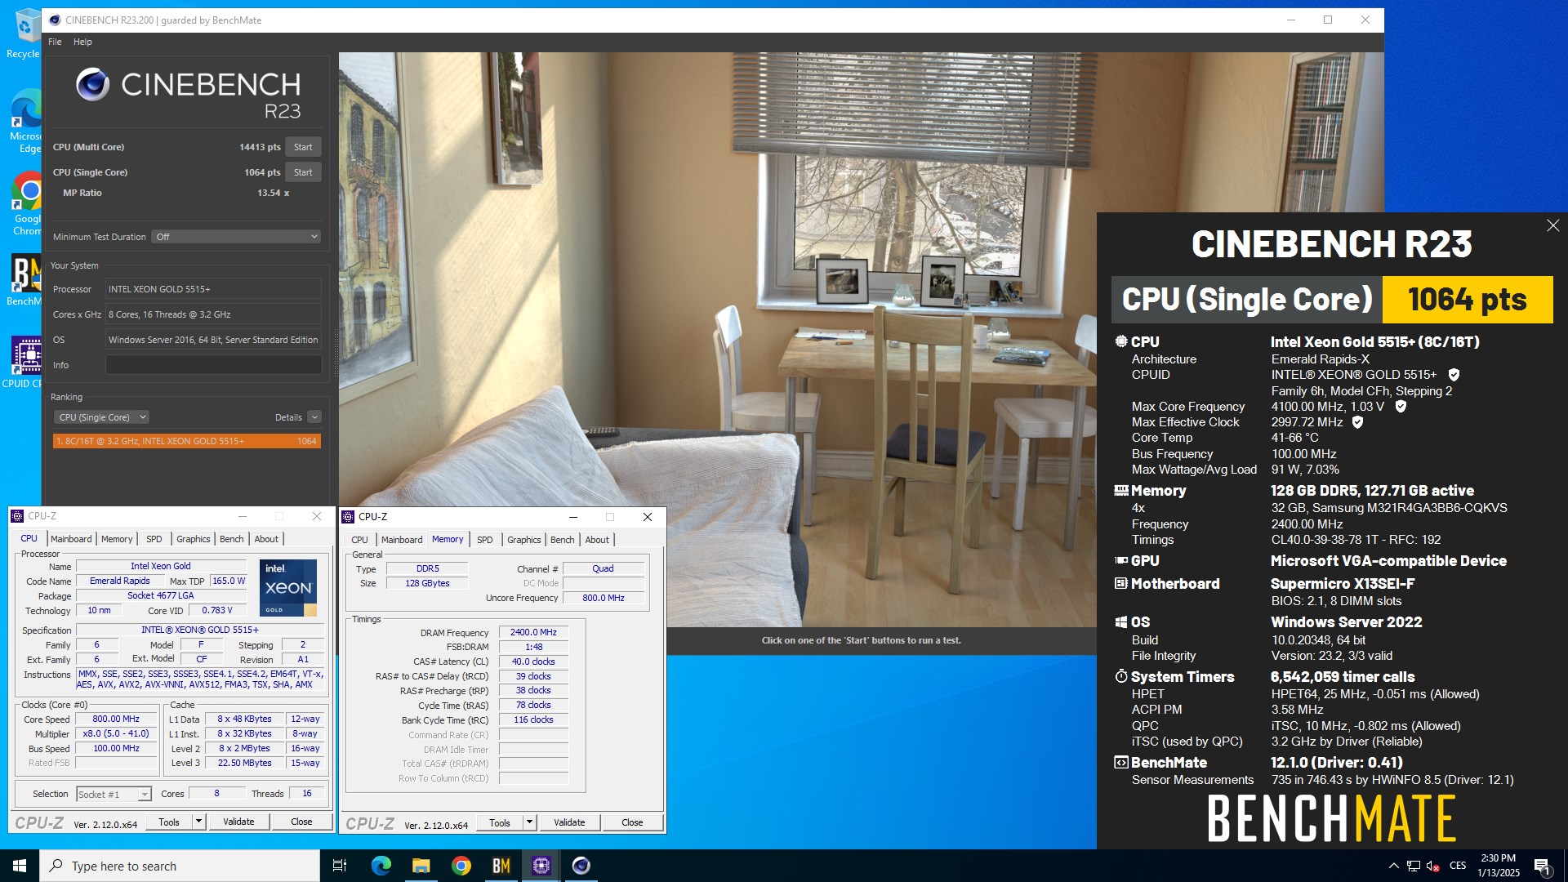1568x882 pixels.
Task: Click the Core Speed 800.00 MHz value
Action: (x=116, y=719)
